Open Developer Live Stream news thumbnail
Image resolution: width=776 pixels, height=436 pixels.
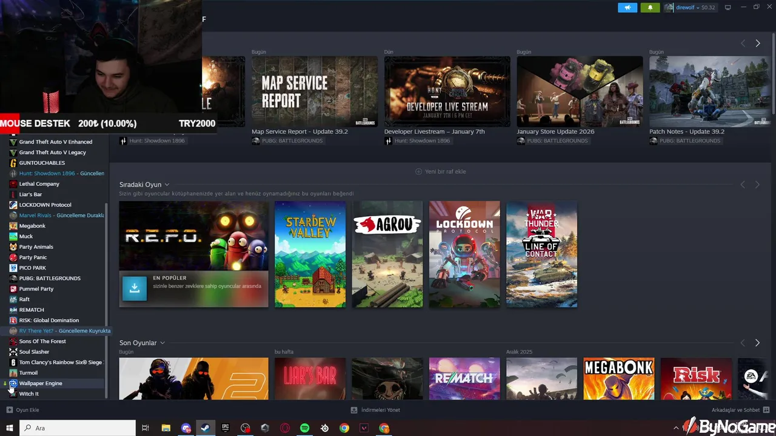point(447,91)
